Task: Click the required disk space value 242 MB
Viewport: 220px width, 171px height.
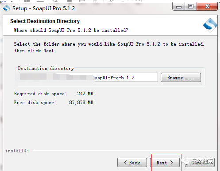Action: click(85, 93)
